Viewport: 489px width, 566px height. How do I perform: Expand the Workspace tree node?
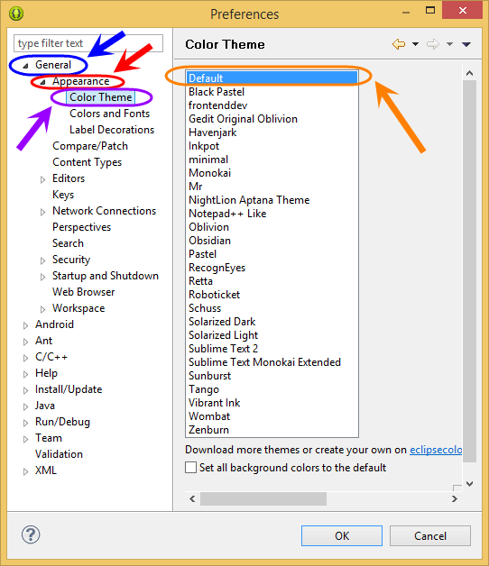coord(42,309)
